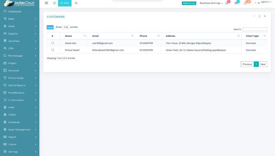
Task: Expand the Sales sidebar menu
Action: 20,19
